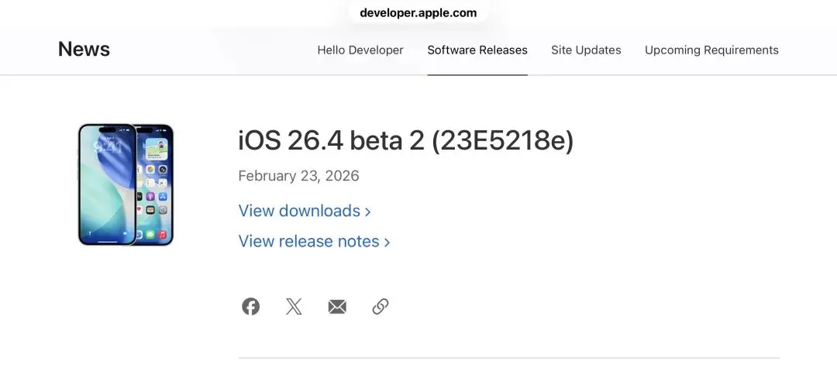Open the View downloads link

[299, 211]
